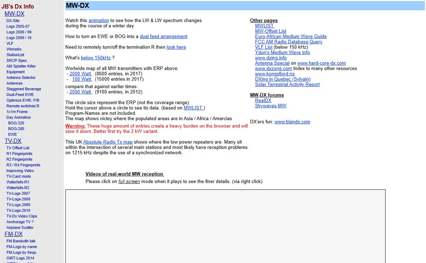Image resolution: width=426 pixels, height=263 pixels.
Task: Open R3 / R4 Fingerprints link
Action: pyautogui.click(x=23, y=165)
